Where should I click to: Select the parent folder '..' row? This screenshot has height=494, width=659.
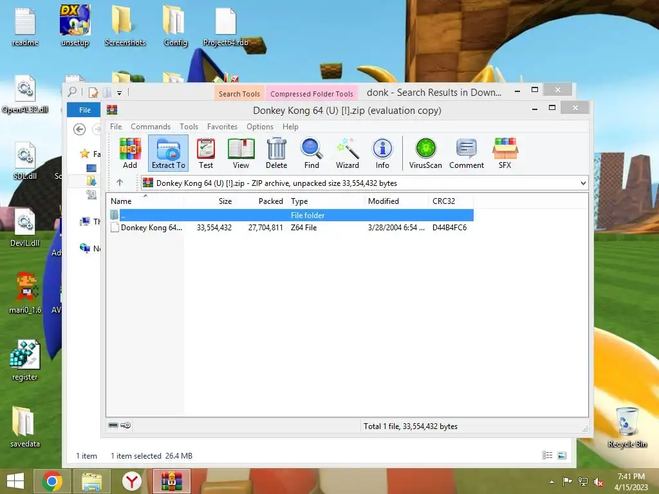pyautogui.click(x=291, y=215)
